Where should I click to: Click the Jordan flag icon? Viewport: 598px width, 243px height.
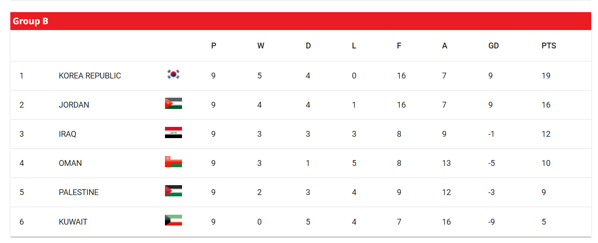click(x=173, y=104)
